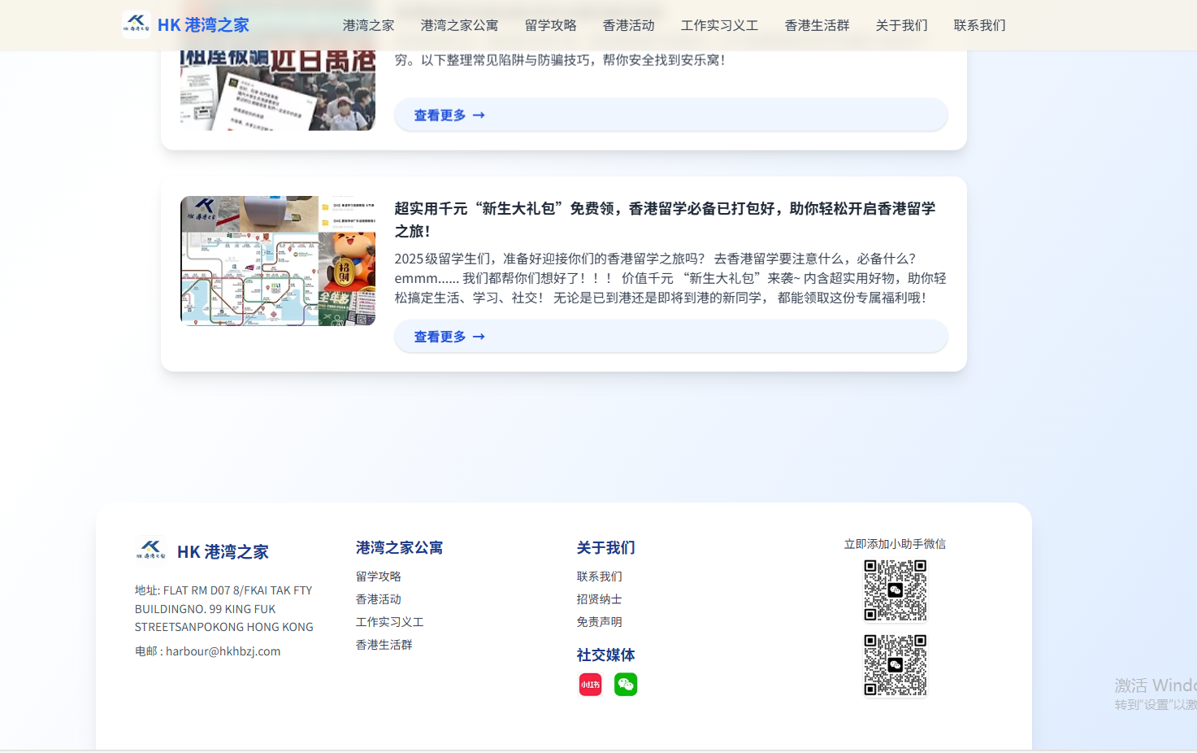Open the footer 留学攻略 link
The width and height of the screenshot is (1197, 753).
(x=379, y=576)
